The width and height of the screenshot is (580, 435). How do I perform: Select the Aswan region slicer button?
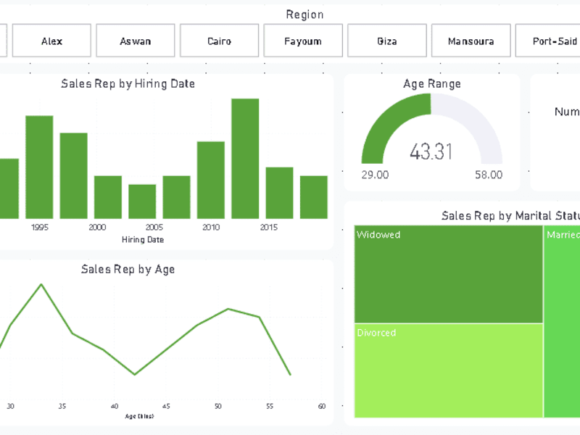click(136, 41)
